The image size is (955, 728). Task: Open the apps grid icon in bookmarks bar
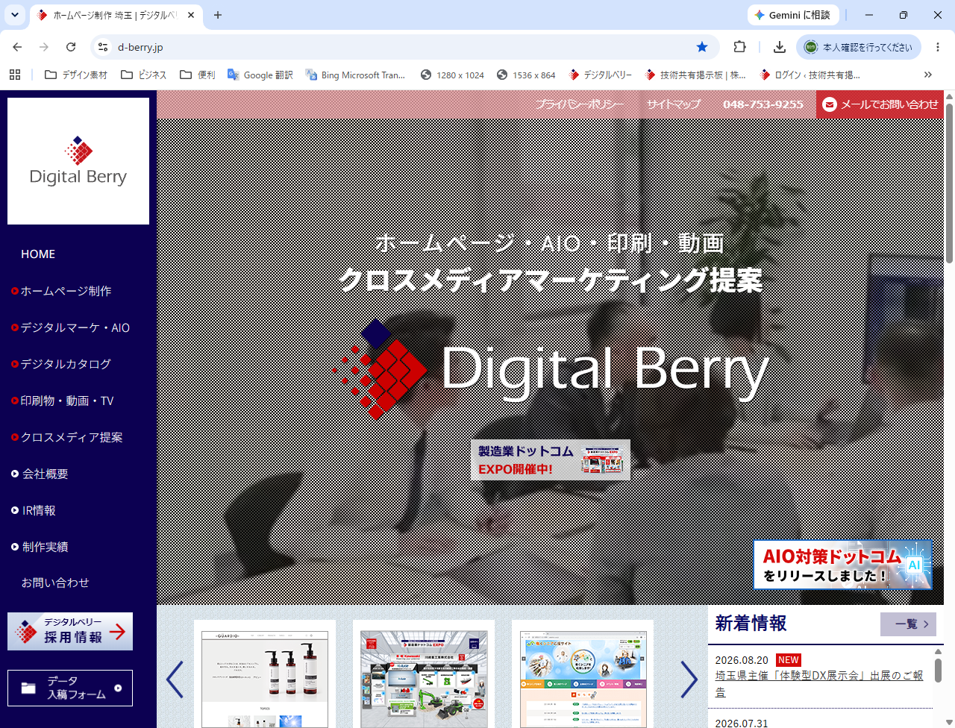click(x=15, y=75)
